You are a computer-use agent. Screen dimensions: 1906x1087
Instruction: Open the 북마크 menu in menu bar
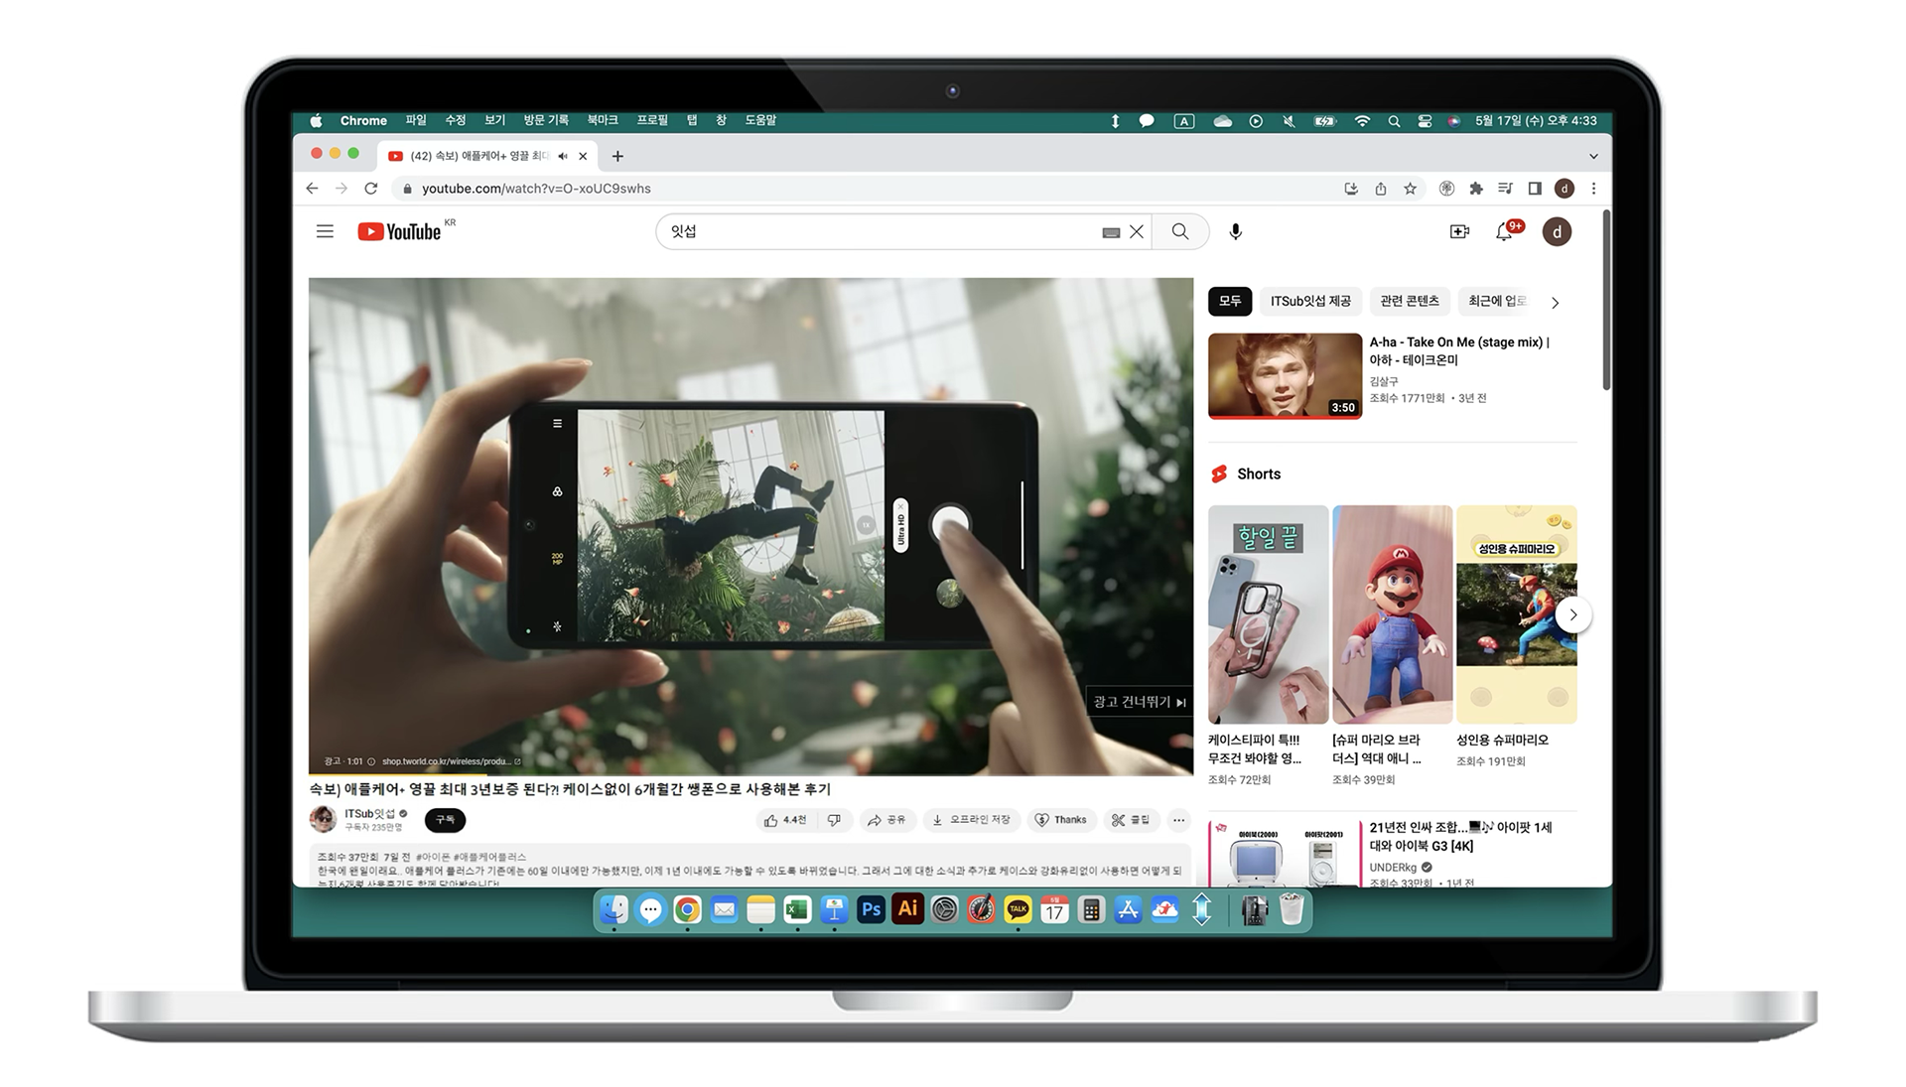pyautogui.click(x=602, y=120)
